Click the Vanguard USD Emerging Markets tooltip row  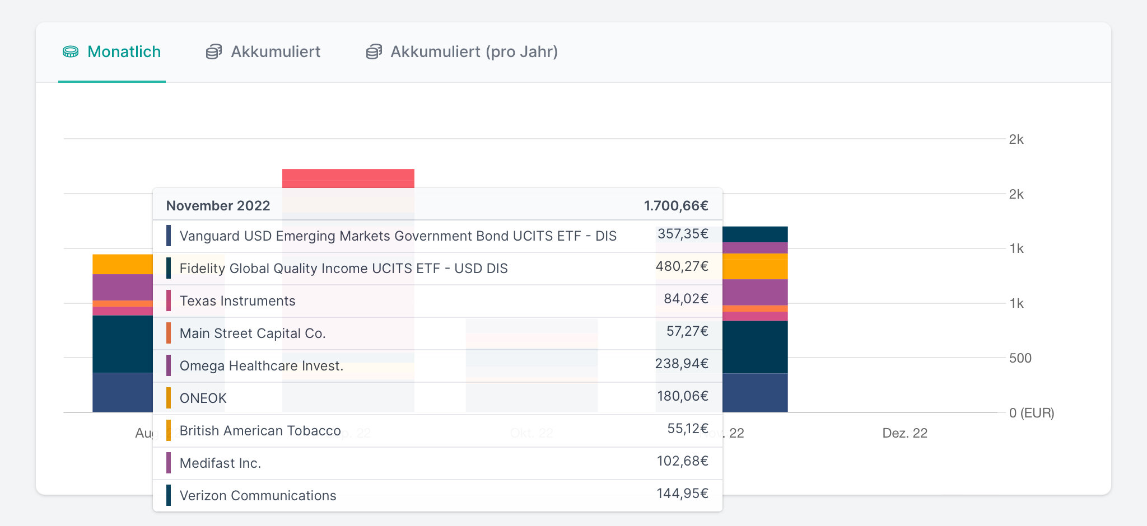pyautogui.click(x=398, y=236)
